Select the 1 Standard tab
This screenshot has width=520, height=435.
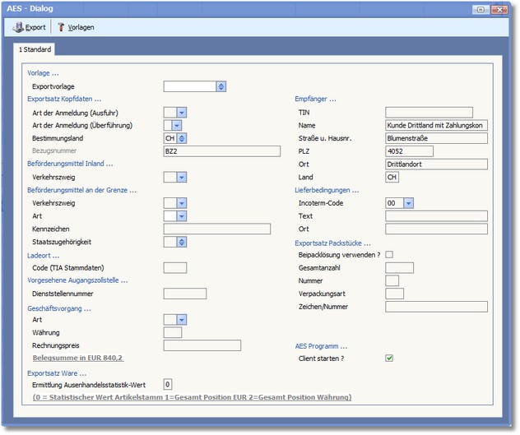(x=37, y=49)
